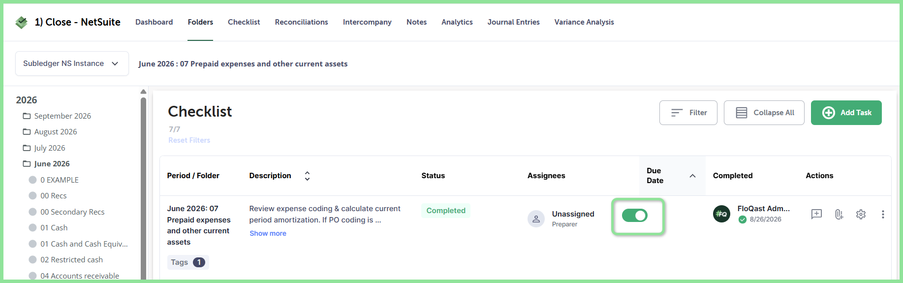Screen dimensions: 903x283
Task: Click the sidebar scroll up arrow
Action: tap(143, 92)
